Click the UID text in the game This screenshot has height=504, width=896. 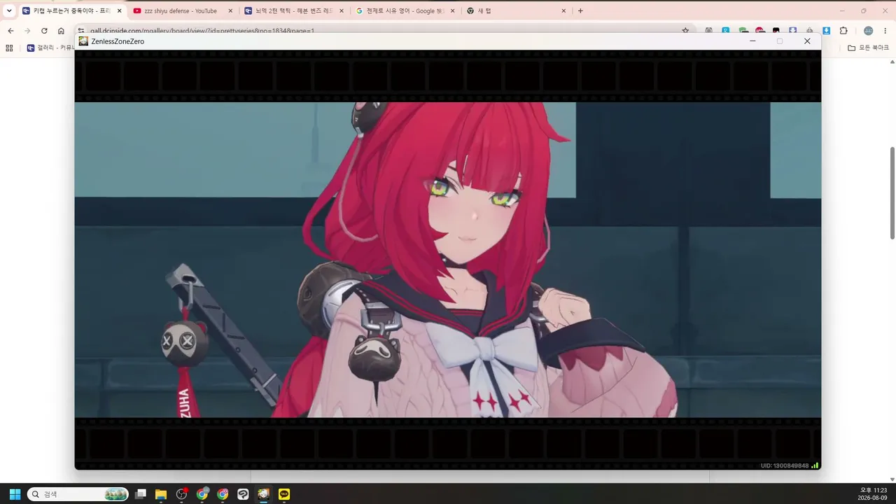tap(785, 465)
